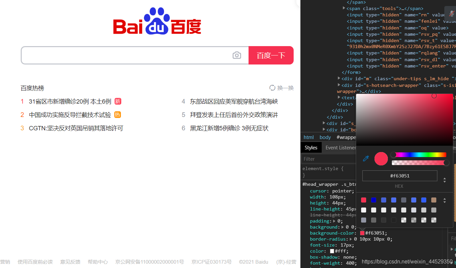This screenshot has width=456, height=268.
Task: Pick the eyedropper tool in color picker
Action: click(x=366, y=158)
